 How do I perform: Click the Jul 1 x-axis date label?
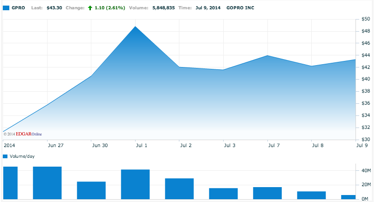coord(142,146)
